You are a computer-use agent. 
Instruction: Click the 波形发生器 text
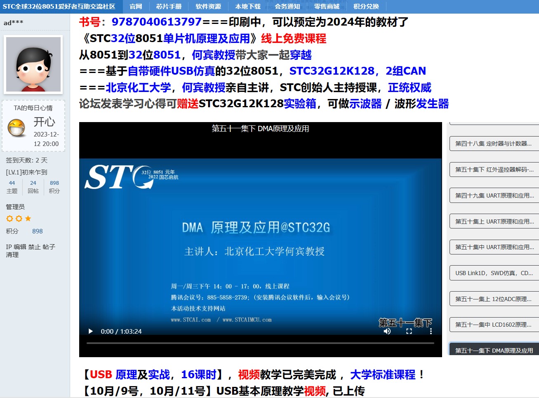(x=421, y=104)
